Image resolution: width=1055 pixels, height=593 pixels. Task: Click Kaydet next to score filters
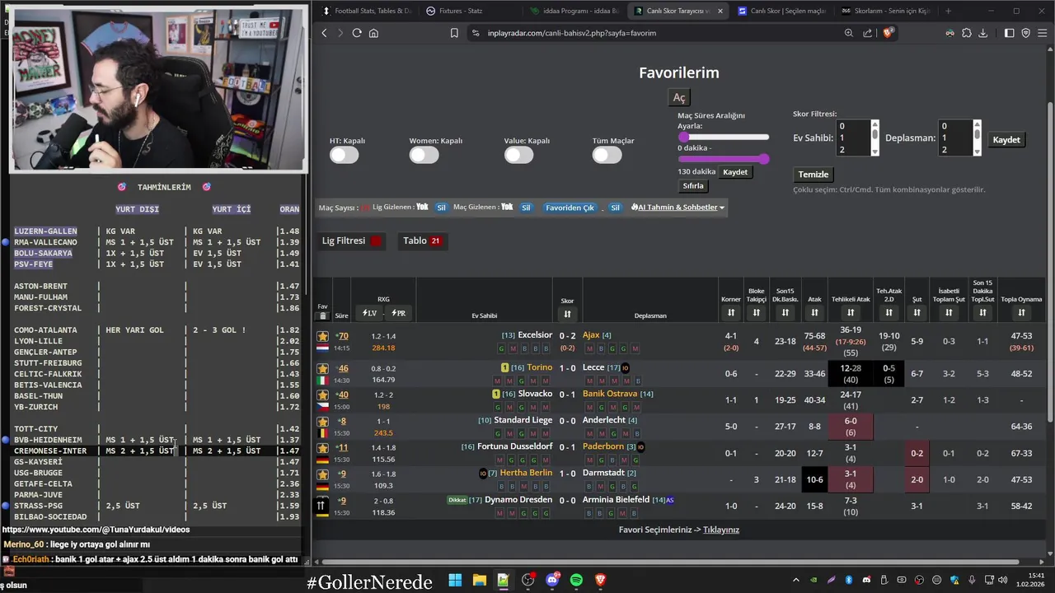click(1006, 140)
